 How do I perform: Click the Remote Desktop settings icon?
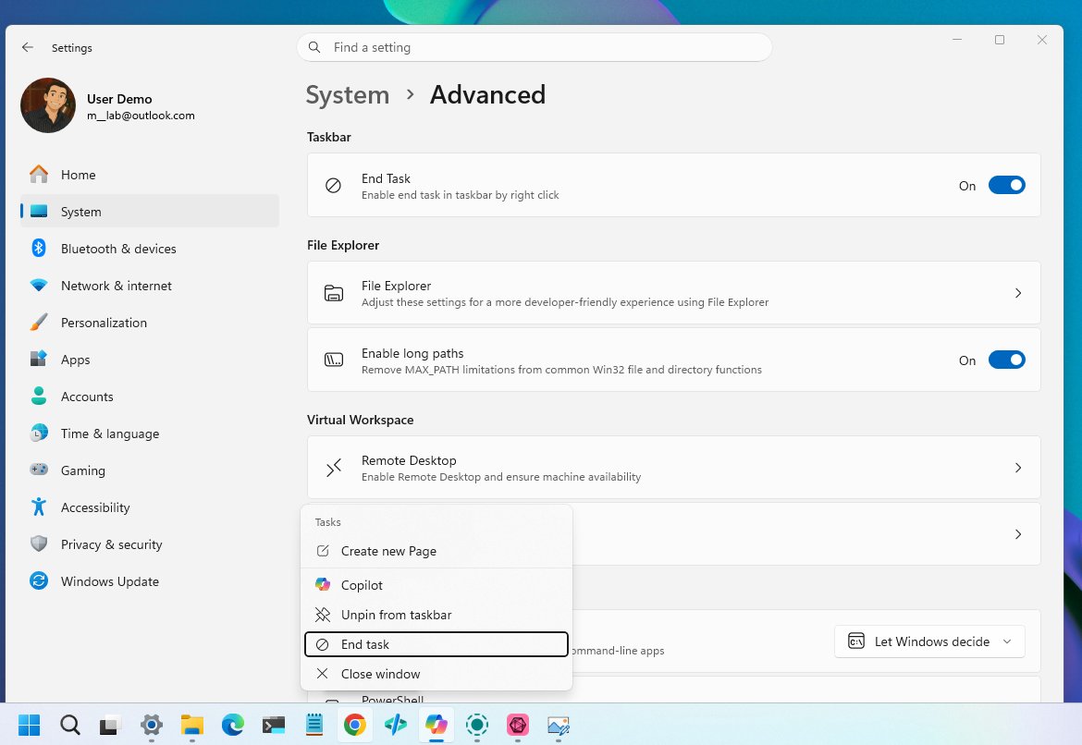[x=333, y=468]
